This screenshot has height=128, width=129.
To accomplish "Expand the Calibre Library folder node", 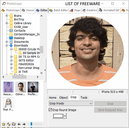I will coord(7,23).
